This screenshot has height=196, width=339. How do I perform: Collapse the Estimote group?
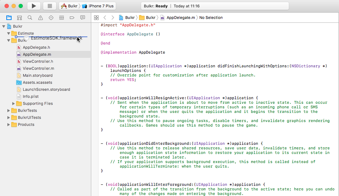click(x=8, y=33)
